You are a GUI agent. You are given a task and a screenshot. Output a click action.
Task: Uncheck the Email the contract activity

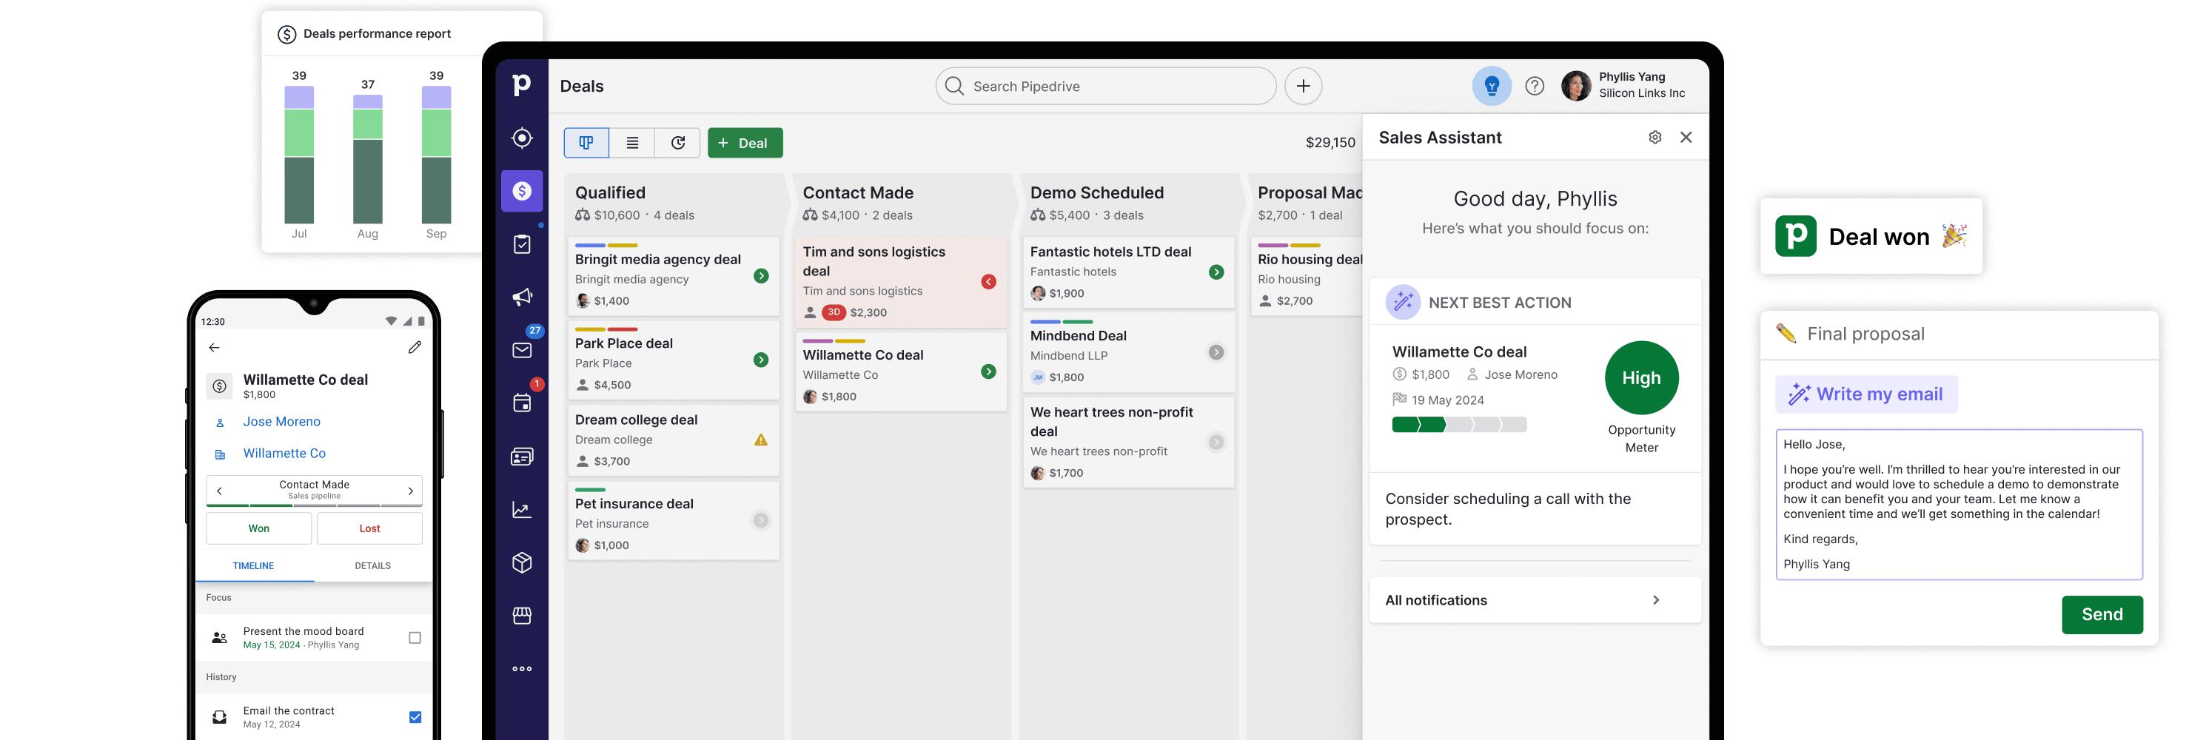[x=415, y=718]
